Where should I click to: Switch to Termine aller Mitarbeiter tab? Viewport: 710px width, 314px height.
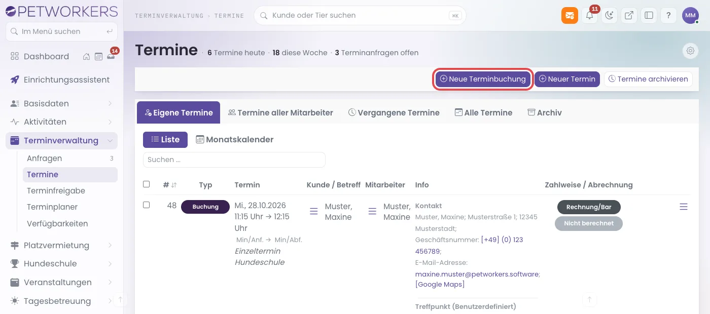coord(280,112)
